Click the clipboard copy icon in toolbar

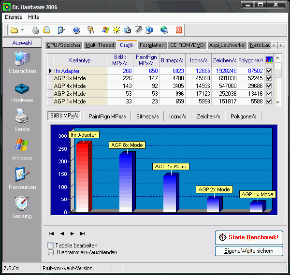tap(46, 30)
